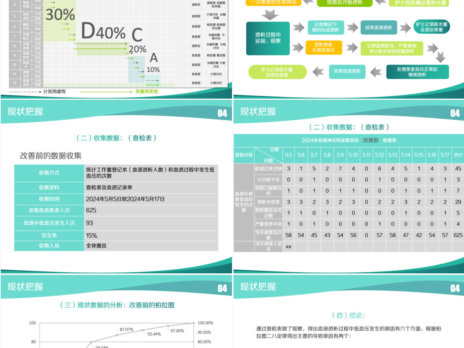Click the 严重营养不良 row label
464x348 pixels.
tap(268, 224)
